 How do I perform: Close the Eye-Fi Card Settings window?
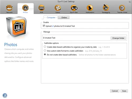(130, 2)
